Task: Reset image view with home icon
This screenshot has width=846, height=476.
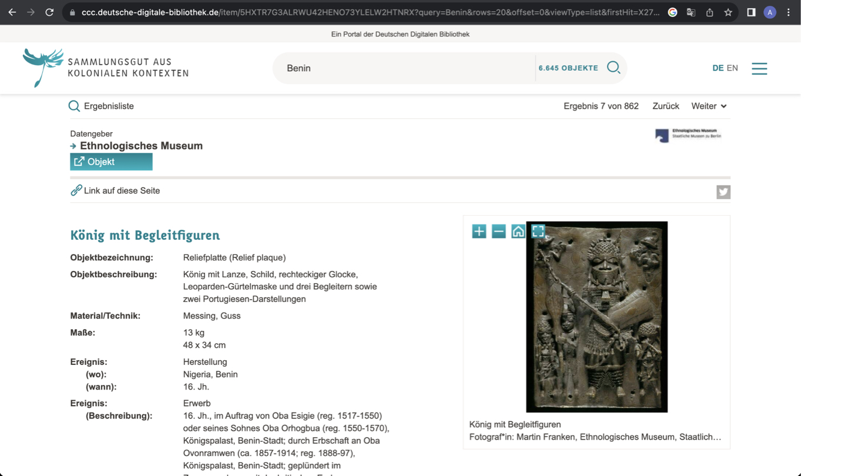Action: 518,232
